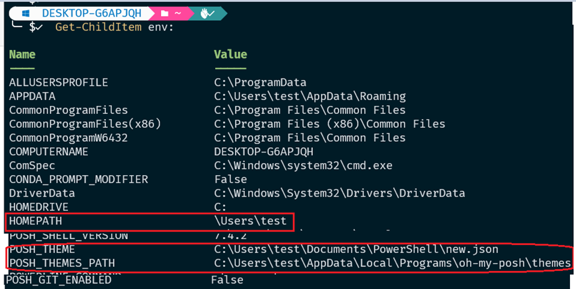Select the CommonProgramFiles variable name
Image resolution: width=576 pixels, height=289 pixels.
(x=69, y=110)
